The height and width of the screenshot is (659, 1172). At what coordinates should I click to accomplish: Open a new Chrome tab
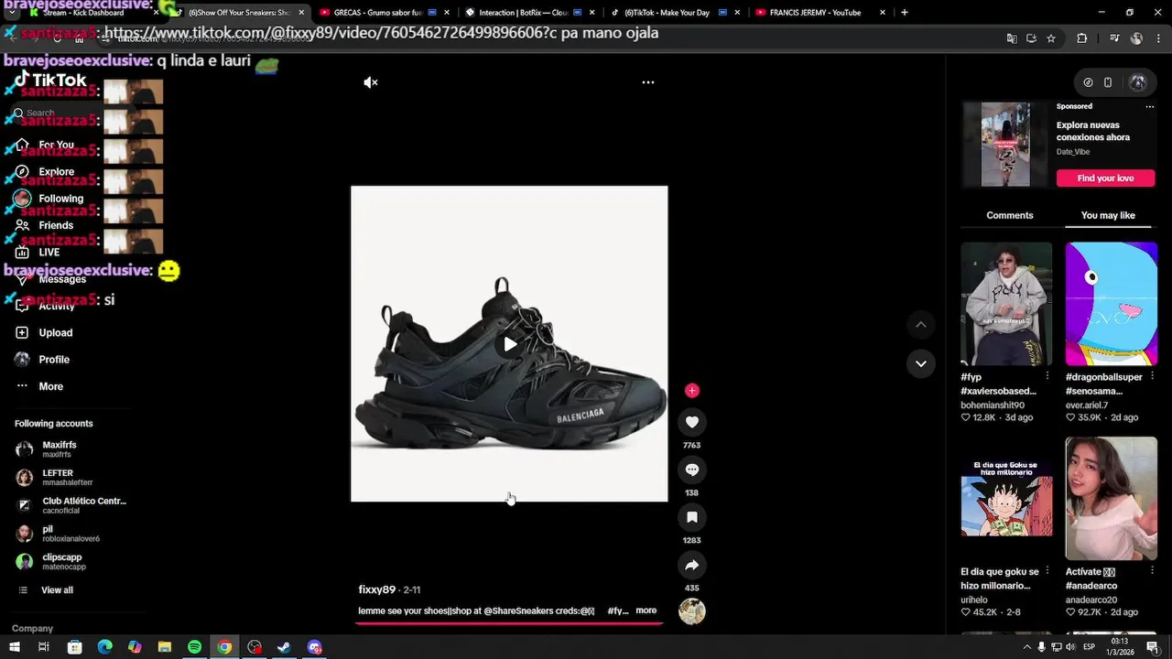905,13
